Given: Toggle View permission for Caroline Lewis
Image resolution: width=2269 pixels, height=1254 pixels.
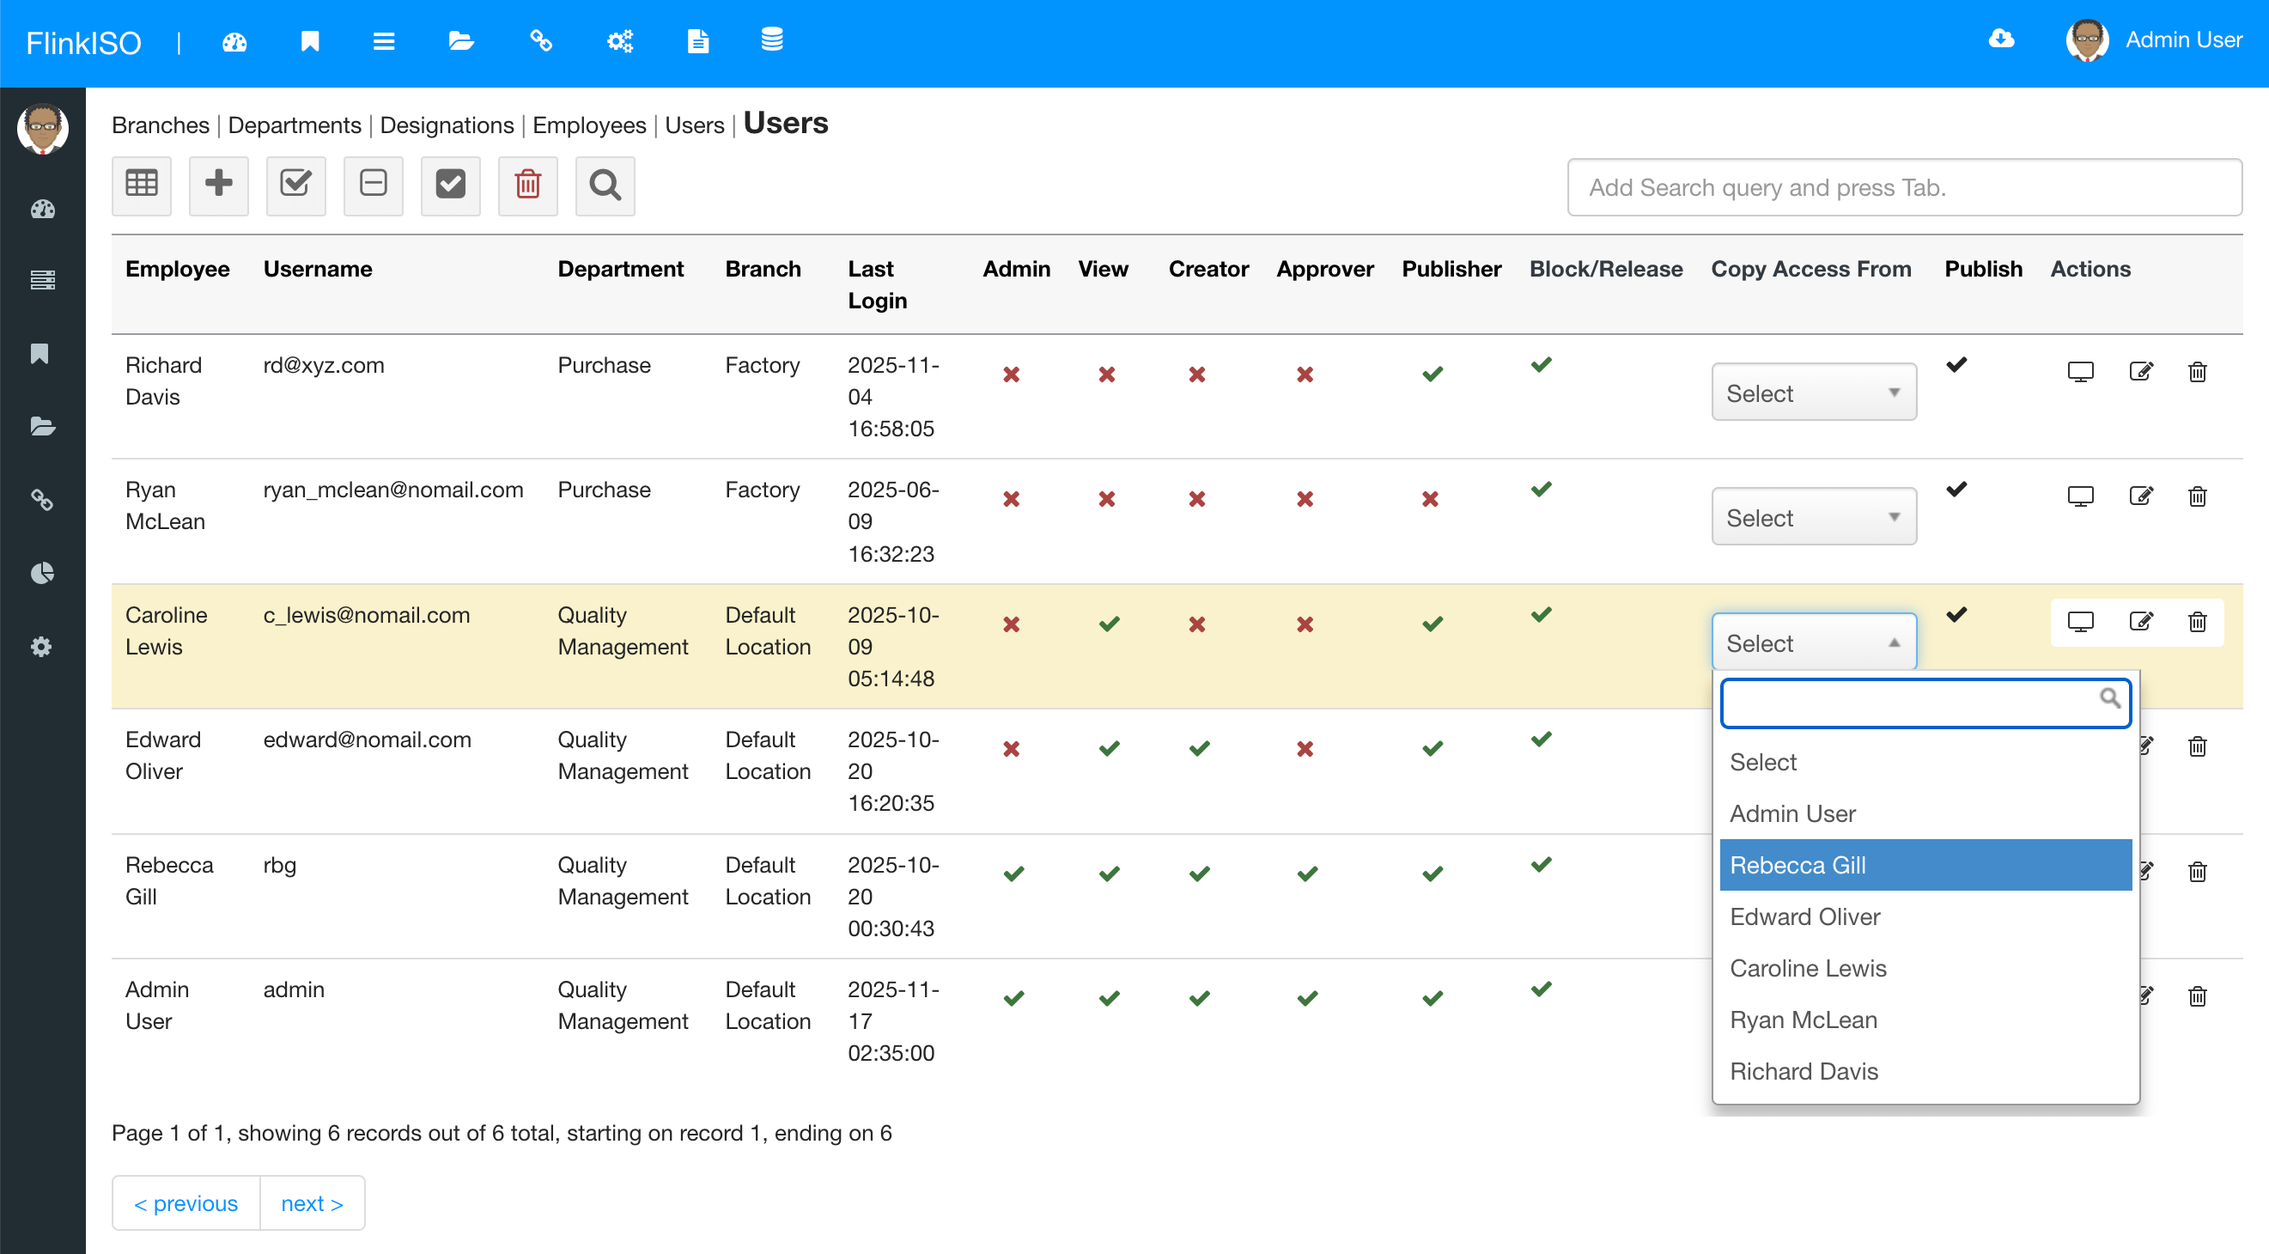Looking at the screenshot, I should point(1109,624).
